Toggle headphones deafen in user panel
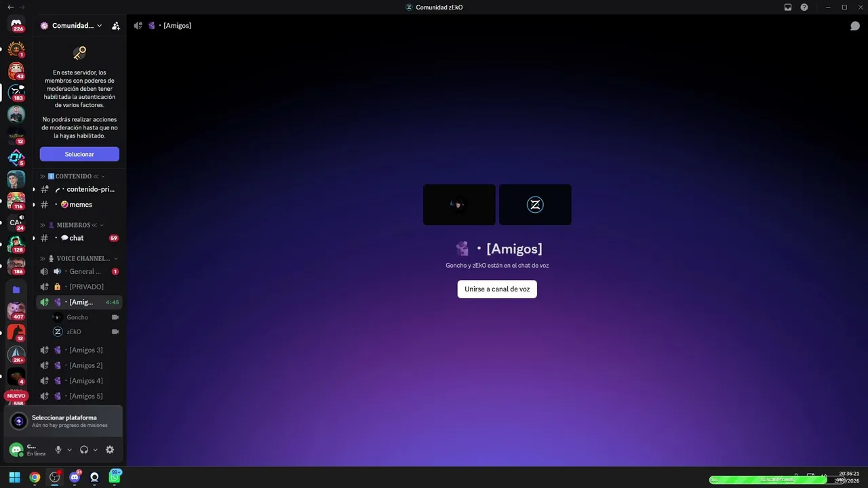Image resolution: width=868 pixels, height=488 pixels. (84, 449)
